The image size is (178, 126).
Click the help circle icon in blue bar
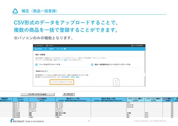65,49
